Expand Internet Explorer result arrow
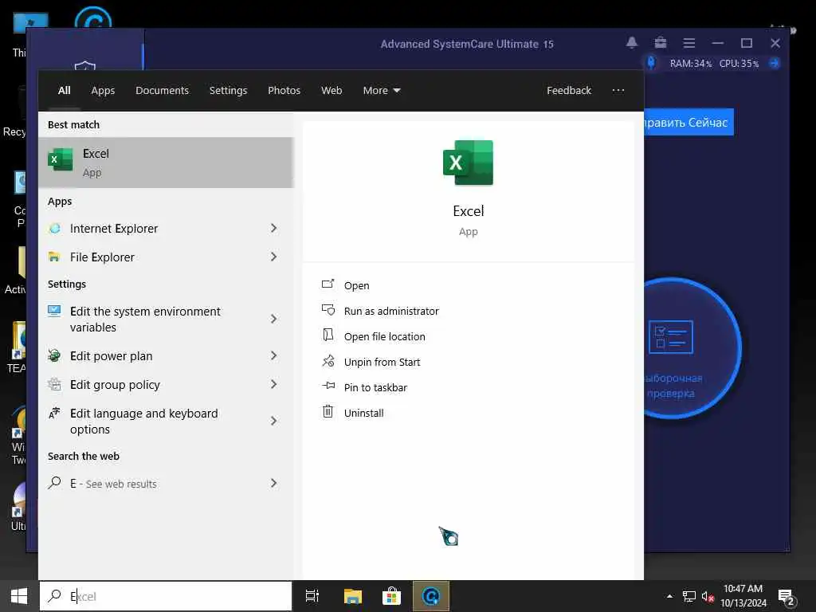This screenshot has height=612, width=816. tap(274, 229)
